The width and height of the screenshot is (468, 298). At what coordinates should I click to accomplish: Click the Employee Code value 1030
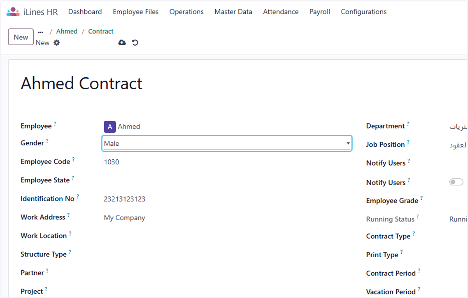[112, 162]
